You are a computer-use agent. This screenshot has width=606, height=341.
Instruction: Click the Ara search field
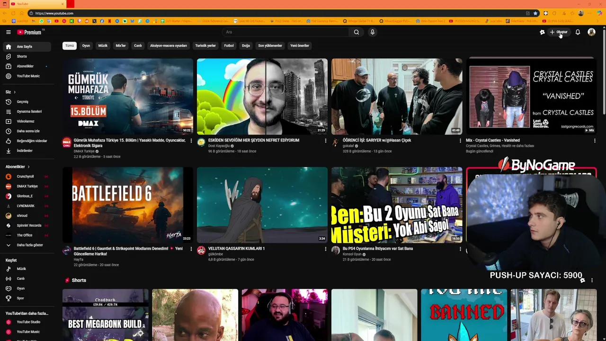(x=286, y=32)
